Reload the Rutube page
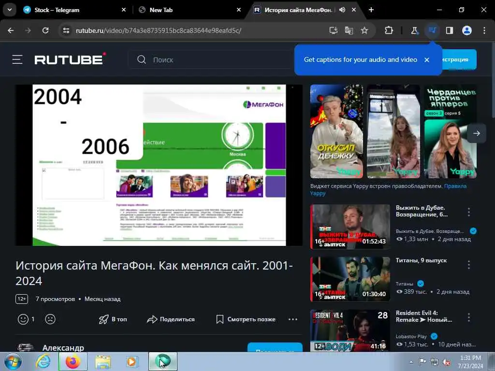Image resolution: width=495 pixels, height=371 pixels. tap(45, 30)
